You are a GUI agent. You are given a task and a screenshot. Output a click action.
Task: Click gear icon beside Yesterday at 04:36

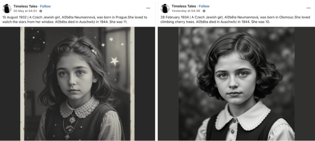[204, 11]
